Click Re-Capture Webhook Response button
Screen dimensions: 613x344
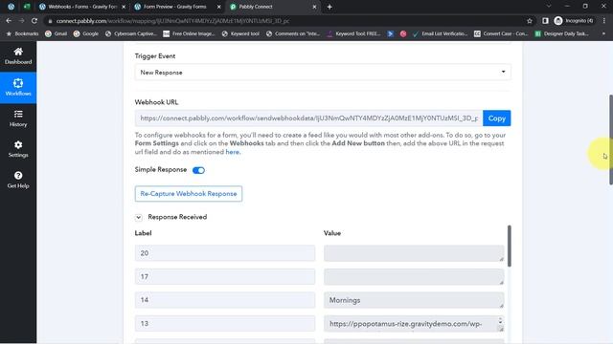[189, 194]
